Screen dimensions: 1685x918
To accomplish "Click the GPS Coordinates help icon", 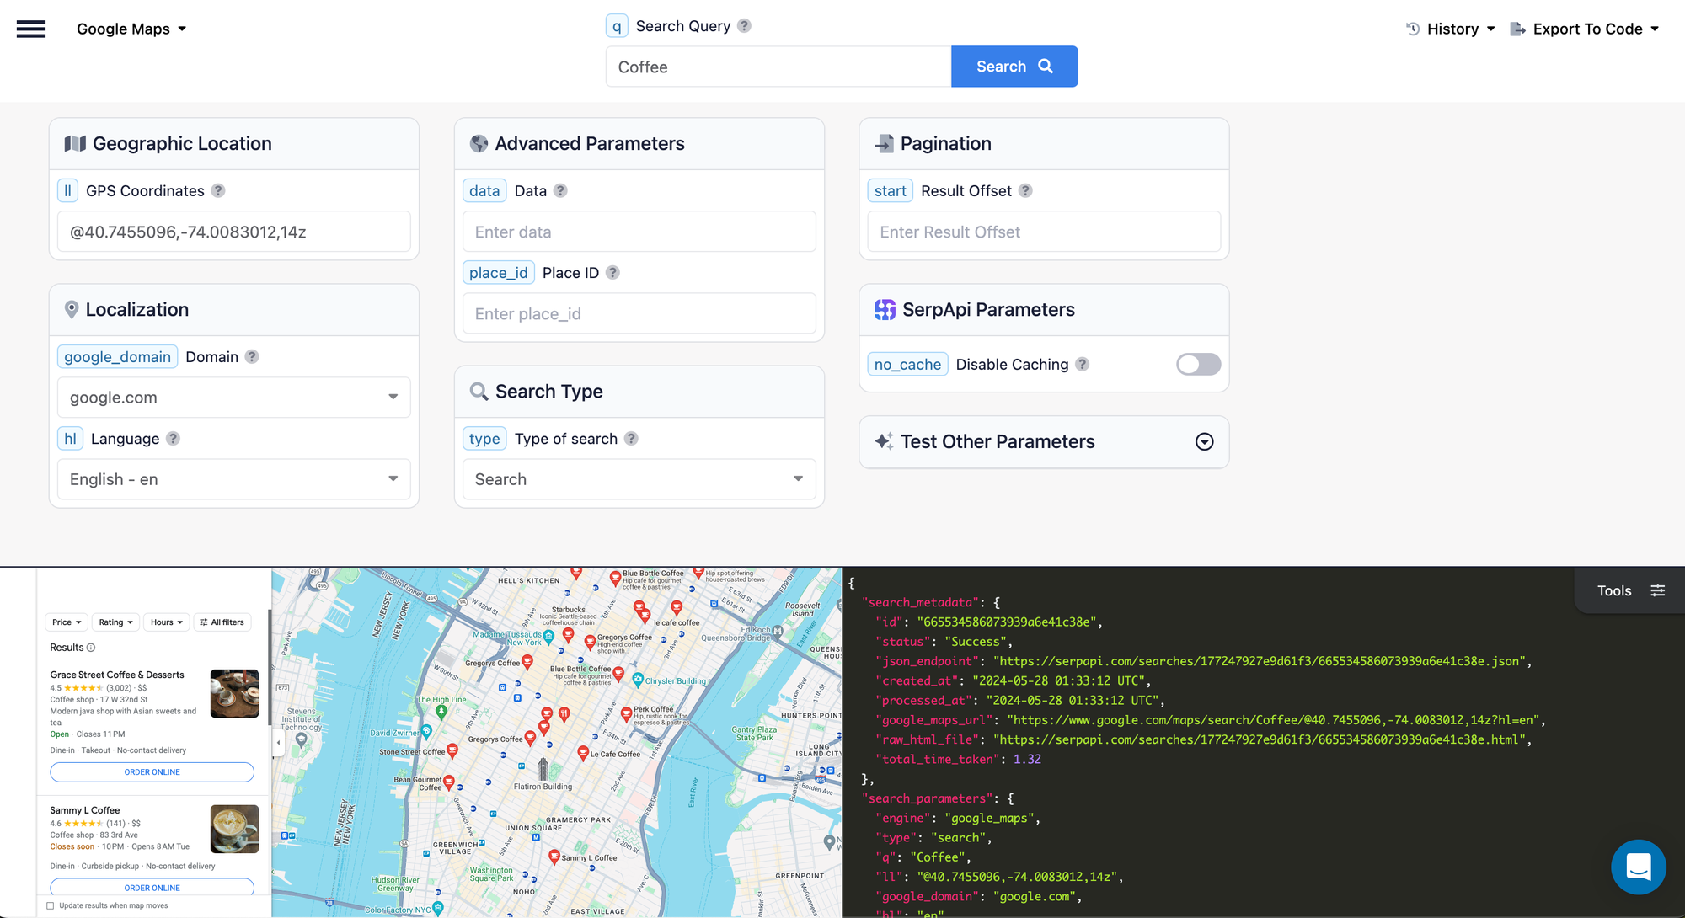I will [218, 190].
